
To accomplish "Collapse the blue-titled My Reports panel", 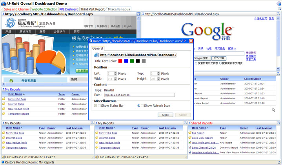I will tap(3, 89).
